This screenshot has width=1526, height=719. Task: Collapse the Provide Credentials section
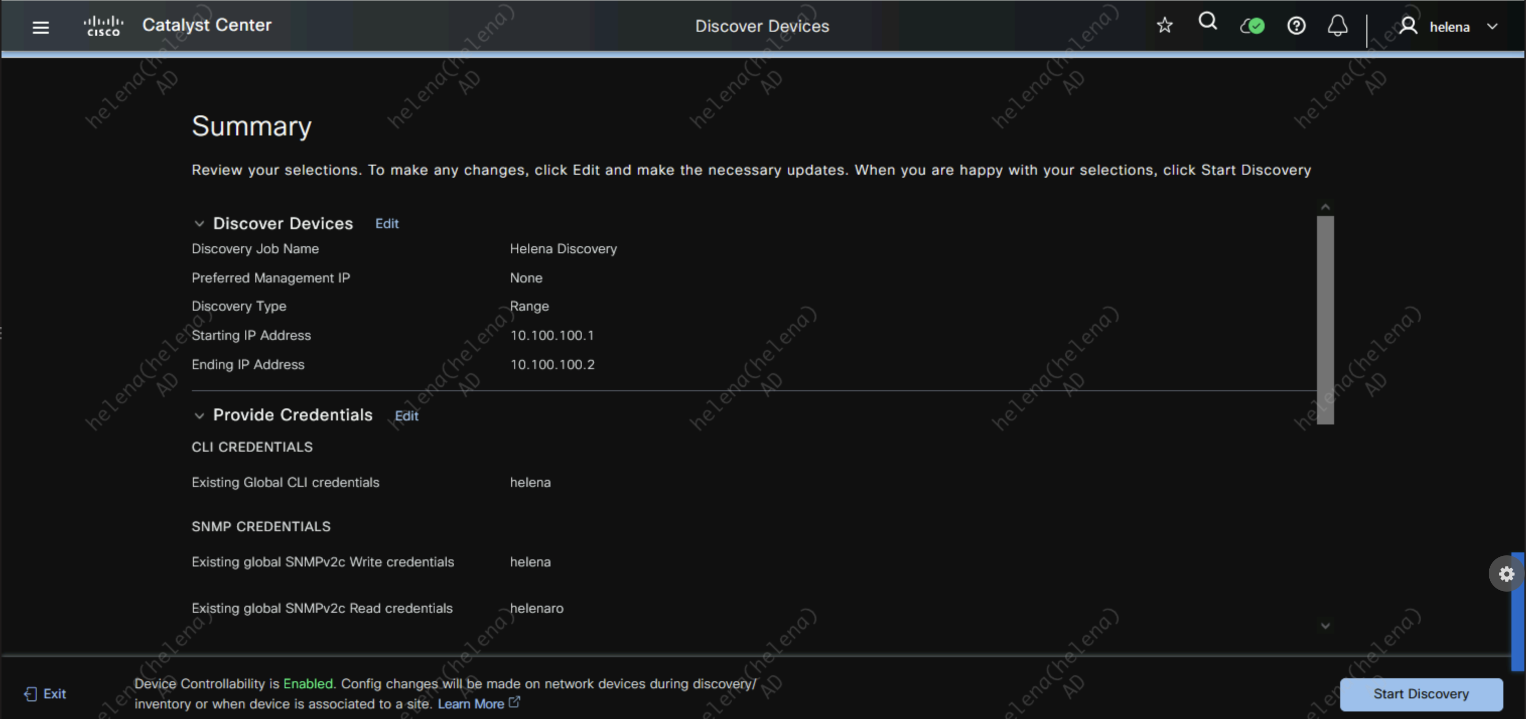199,416
